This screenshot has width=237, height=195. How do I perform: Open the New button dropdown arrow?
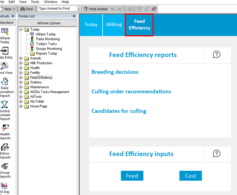(x=14, y=9)
